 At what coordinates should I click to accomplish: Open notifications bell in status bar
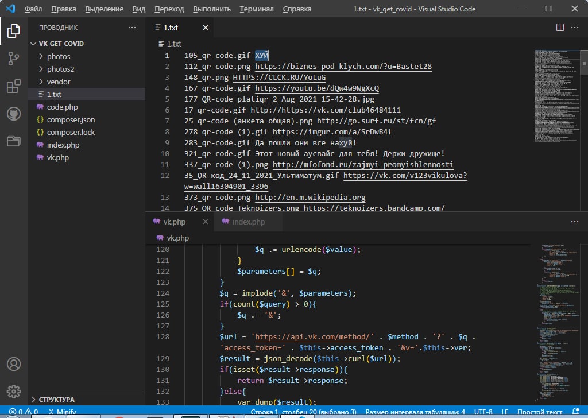point(576,411)
